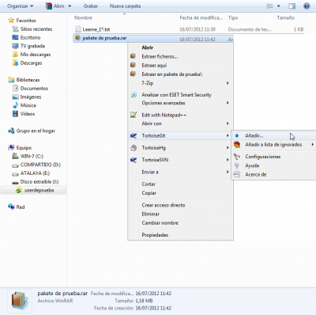Image resolution: width=316 pixels, height=315 pixels.
Task: Click the large WinRAR thumbnail in the details pane
Action: click(20, 301)
